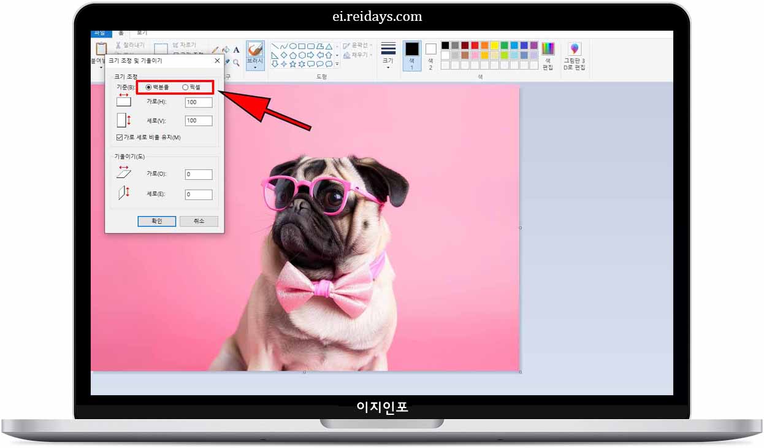Select the percentage (백분율) resize option
Image resolution: width=764 pixels, height=448 pixels.
tap(149, 87)
